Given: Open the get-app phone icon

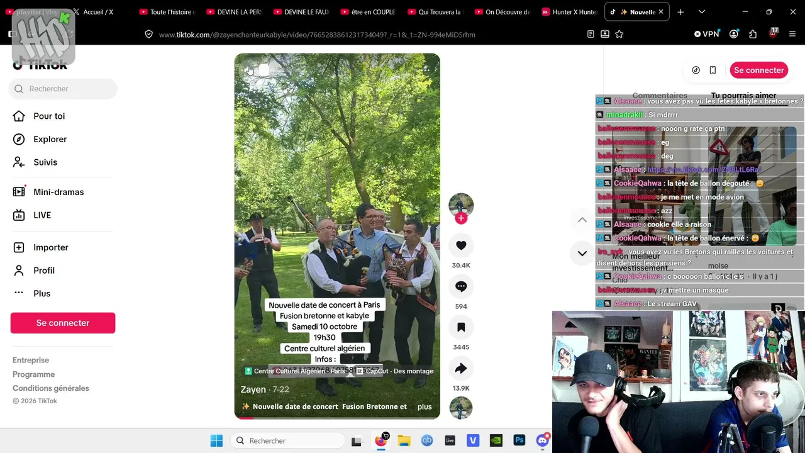Looking at the screenshot, I should point(713,70).
